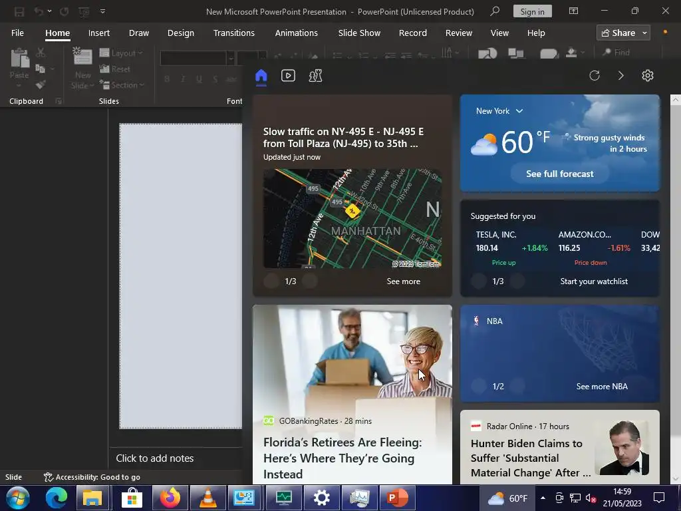
Task: Toggle Strikethrough in Font group
Action: click(x=231, y=79)
